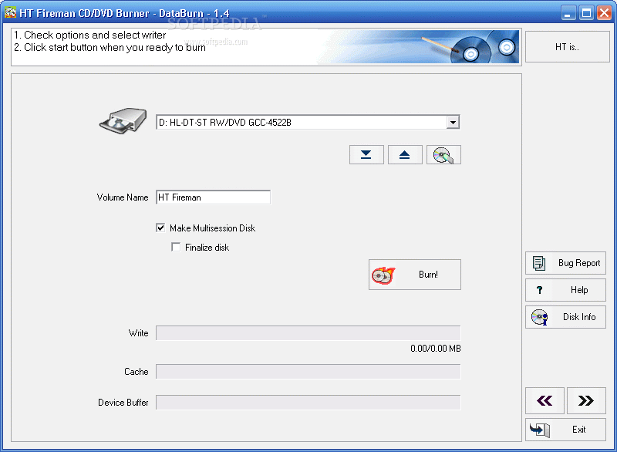This screenshot has width=617, height=452.
Task: Open Help with the question mark button
Action: point(565,290)
